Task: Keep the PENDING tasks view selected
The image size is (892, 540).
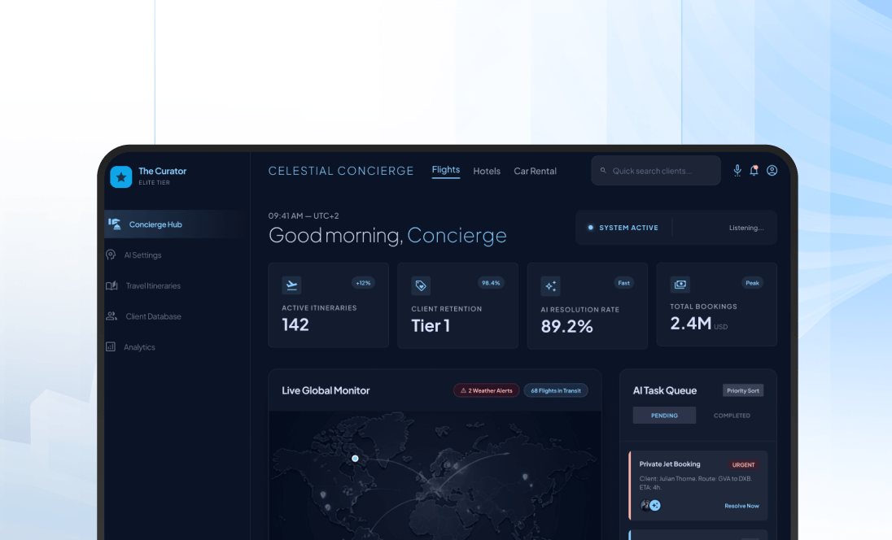Action: [664, 415]
